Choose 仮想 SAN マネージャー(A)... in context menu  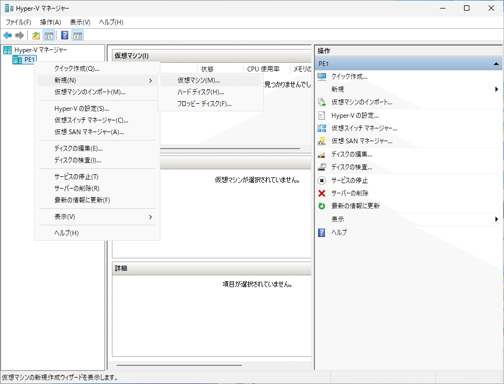coord(97,132)
